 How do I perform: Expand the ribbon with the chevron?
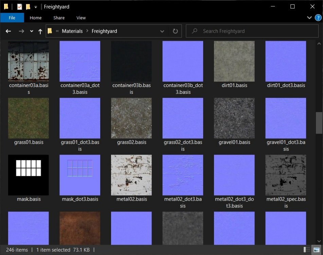(x=309, y=18)
